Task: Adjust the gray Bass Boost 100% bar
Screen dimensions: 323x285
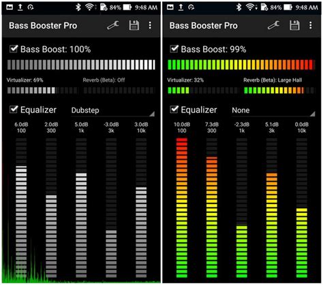Action: coord(81,65)
